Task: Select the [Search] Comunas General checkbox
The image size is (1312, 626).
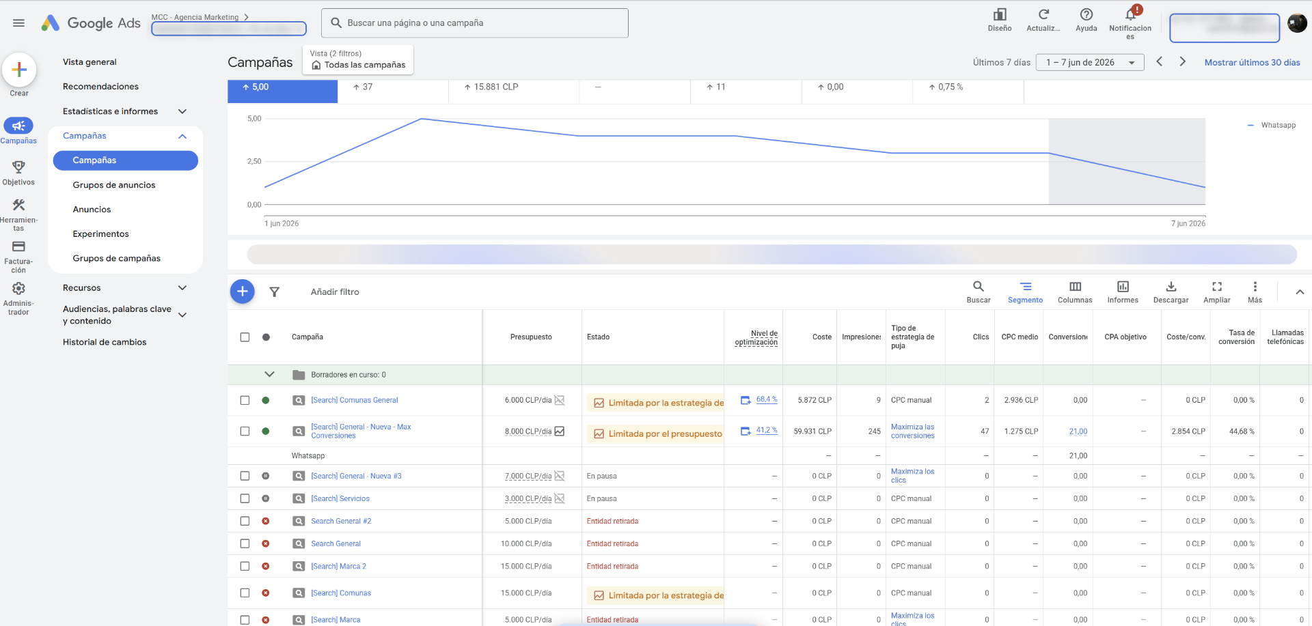Action: pos(245,400)
